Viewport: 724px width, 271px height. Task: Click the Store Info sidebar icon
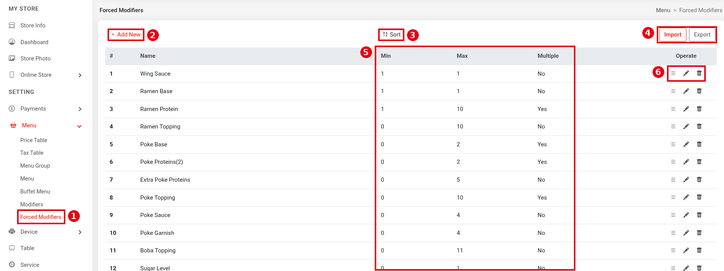click(12, 25)
